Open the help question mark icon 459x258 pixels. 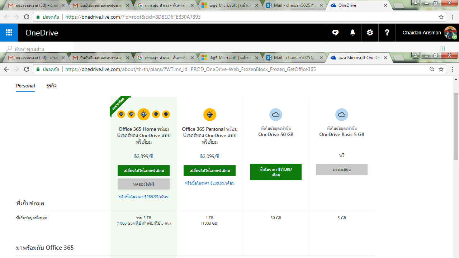point(387,33)
